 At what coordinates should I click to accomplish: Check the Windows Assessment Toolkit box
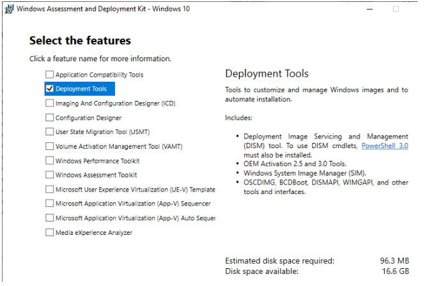50,174
